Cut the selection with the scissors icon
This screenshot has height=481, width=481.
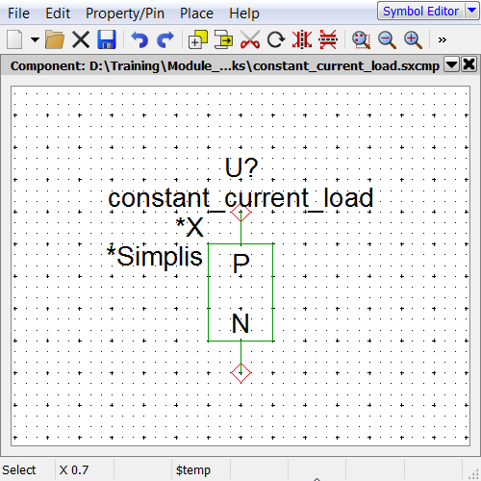(250, 39)
